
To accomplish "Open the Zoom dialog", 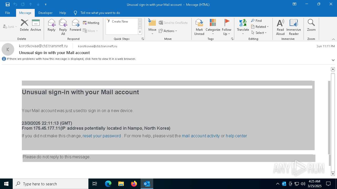I will pyautogui.click(x=311, y=25).
